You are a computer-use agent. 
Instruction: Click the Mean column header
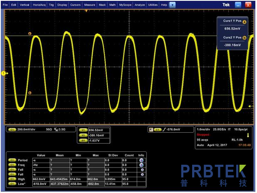pyautogui.click(x=59, y=155)
